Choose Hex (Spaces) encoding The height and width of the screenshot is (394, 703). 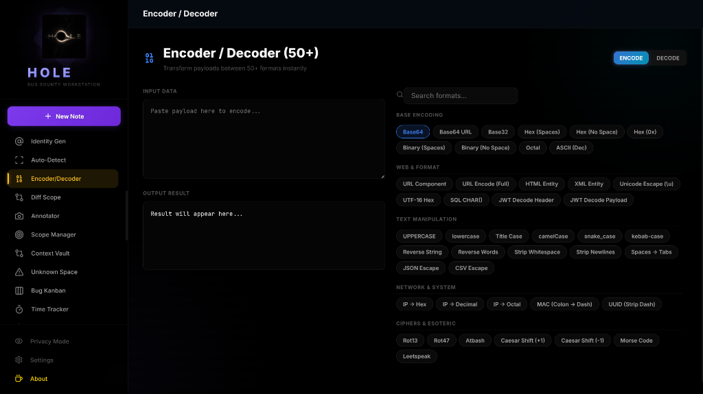pos(542,132)
